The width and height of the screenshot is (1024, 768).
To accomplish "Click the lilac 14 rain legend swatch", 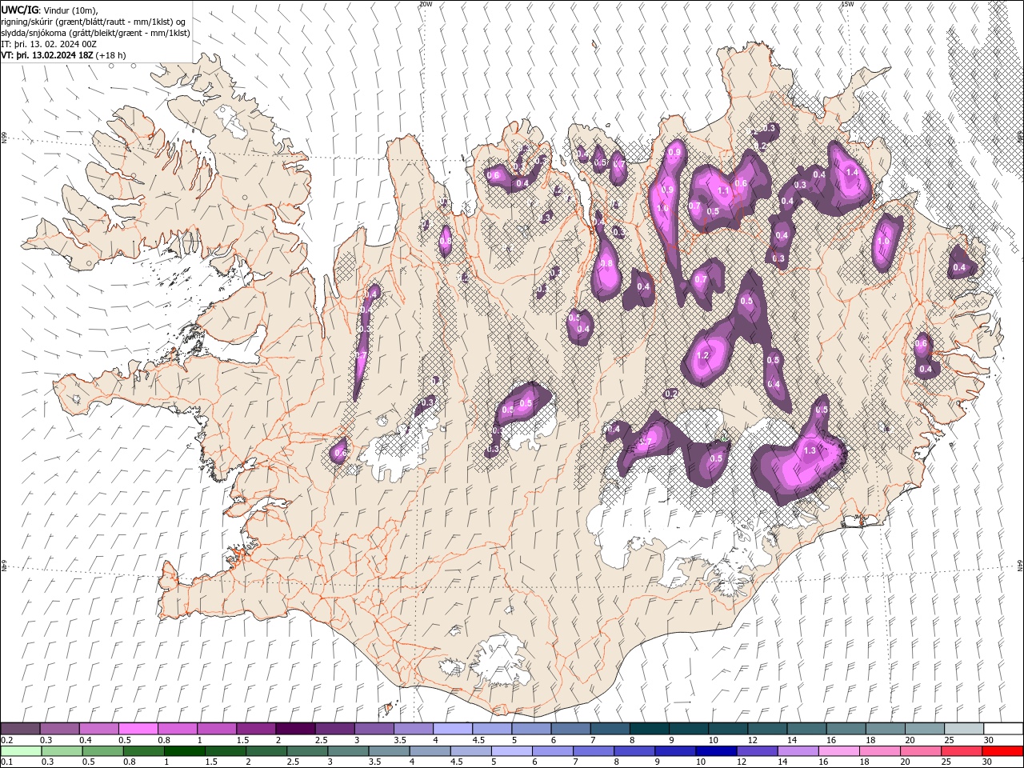I will (x=798, y=751).
